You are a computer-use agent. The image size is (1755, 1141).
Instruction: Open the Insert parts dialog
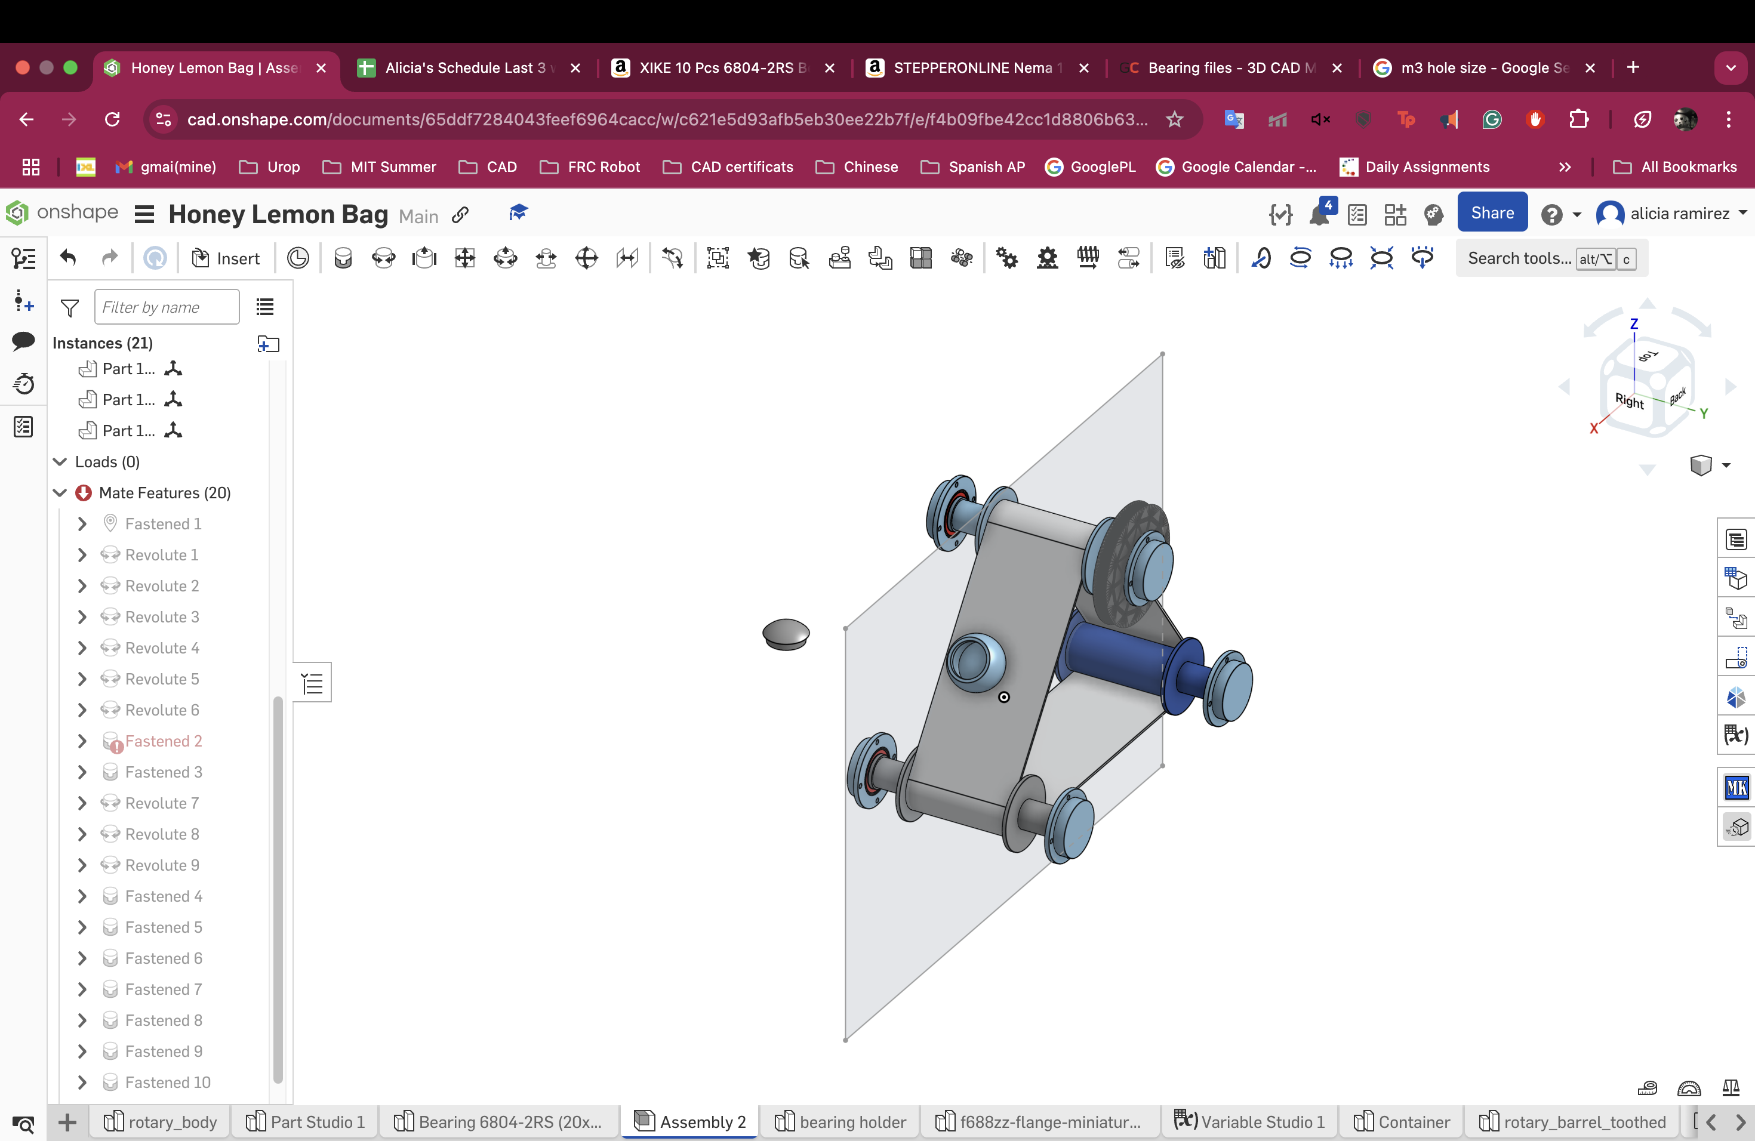pos(226,258)
